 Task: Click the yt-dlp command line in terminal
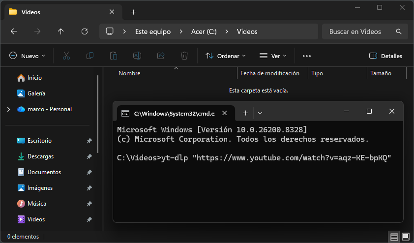coord(254,158)
